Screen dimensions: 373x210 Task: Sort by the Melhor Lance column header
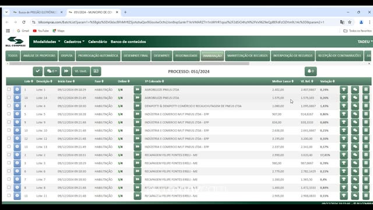point(283,81)
